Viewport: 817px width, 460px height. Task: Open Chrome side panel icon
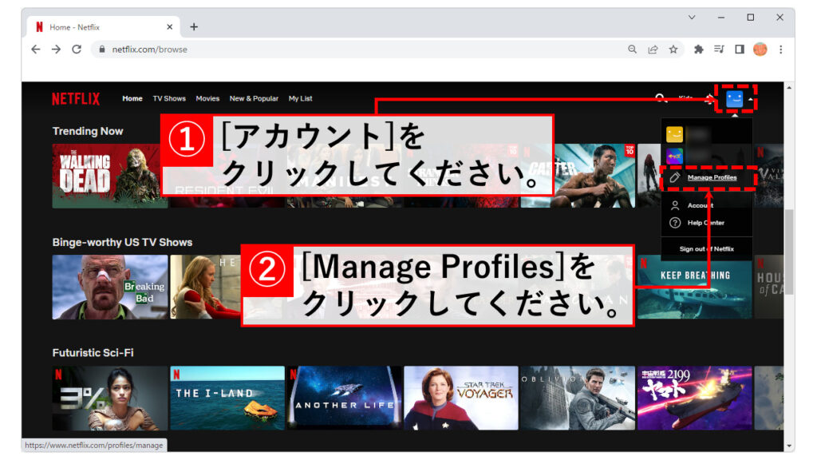[740, 50]
